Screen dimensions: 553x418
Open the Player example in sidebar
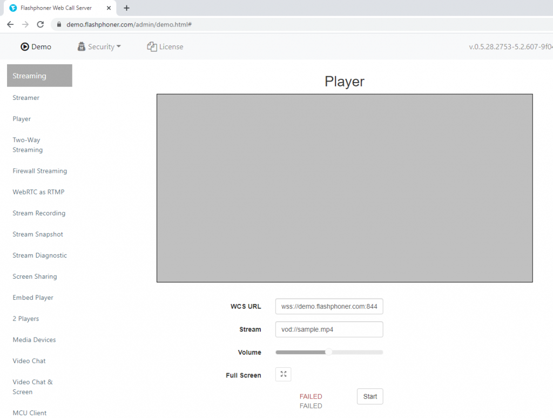click(22, 119)
